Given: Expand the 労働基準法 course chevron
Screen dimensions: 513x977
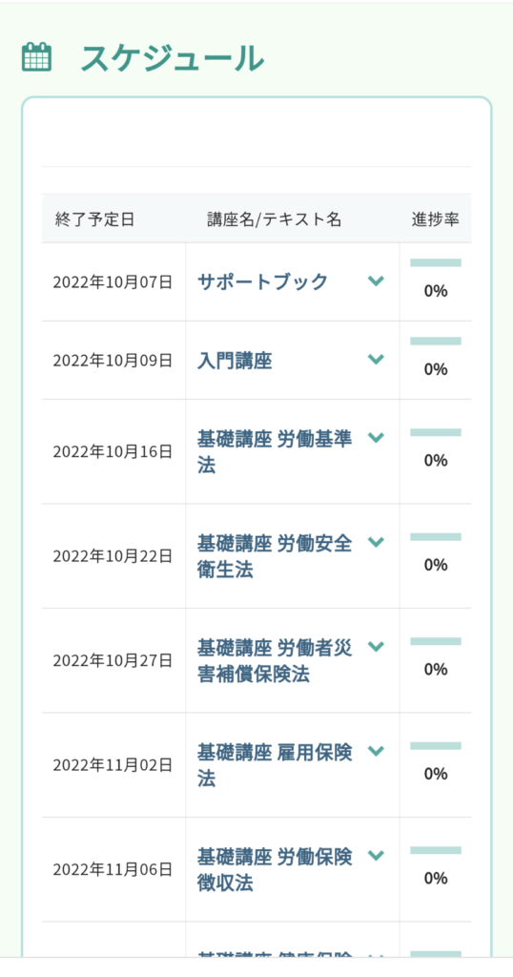Looking at the screenshot, I should [376, 437].
